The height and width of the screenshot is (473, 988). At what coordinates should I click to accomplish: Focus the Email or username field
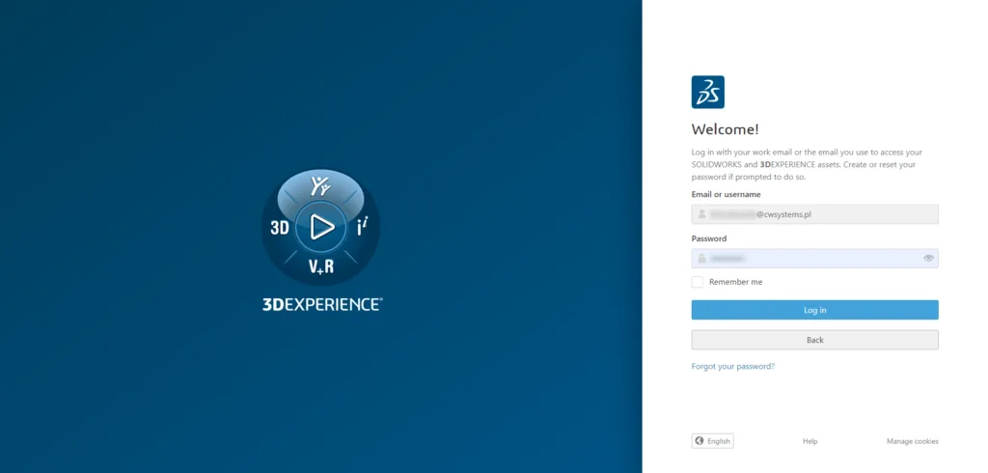[x=814, y=213]
